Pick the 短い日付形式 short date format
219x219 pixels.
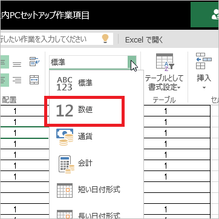(96, 190)
